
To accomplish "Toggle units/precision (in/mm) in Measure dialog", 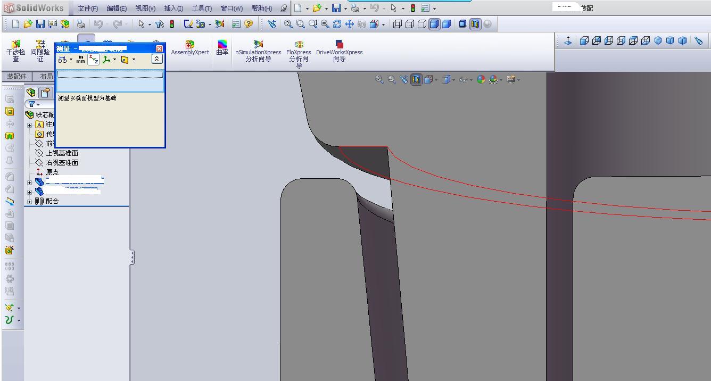I will pyautogui.click(x=80, y=59).
